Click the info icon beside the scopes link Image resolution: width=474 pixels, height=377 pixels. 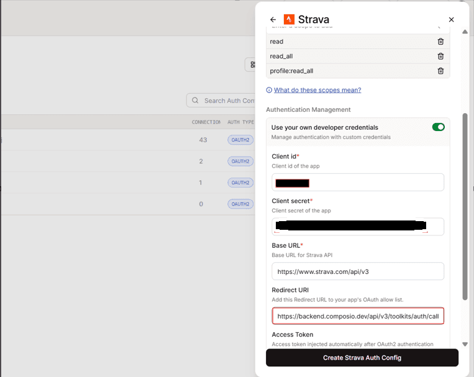(269, 90)
